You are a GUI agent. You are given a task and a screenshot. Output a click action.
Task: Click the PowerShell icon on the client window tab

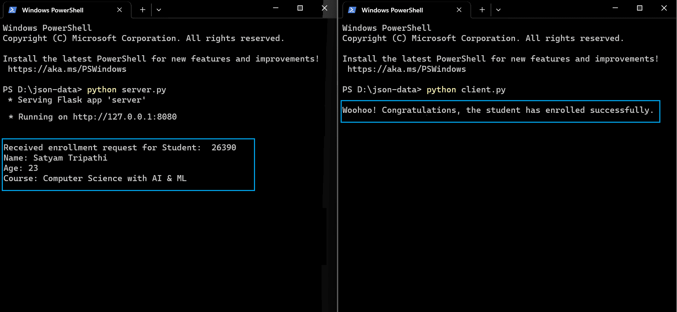tap(352, 10)
